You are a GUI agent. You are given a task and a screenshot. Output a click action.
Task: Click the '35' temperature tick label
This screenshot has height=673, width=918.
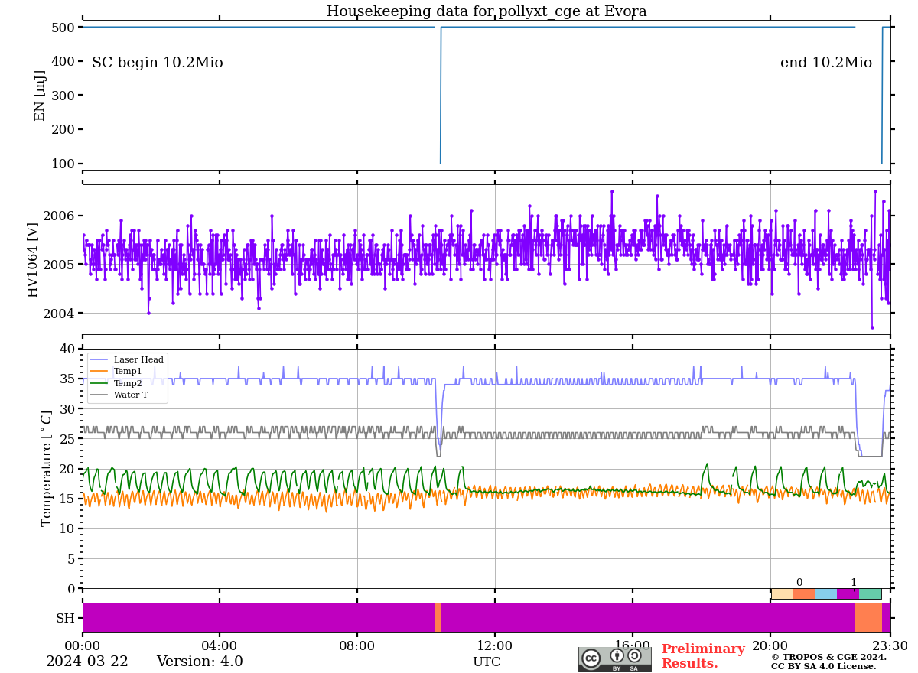click(67, 379)
